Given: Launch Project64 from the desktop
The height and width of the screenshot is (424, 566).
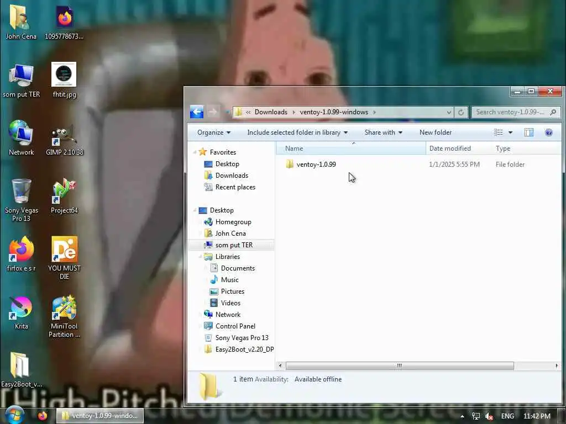Looking at the screenshot, I should [64, 196].
